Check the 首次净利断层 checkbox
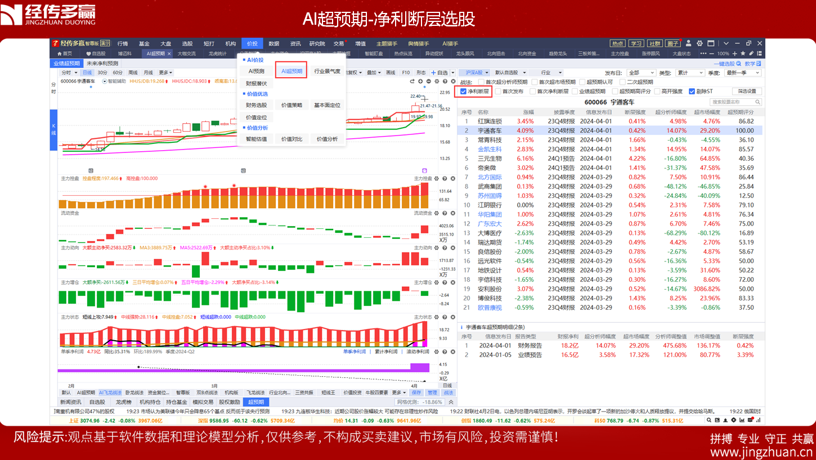This screenshot has width=816, height=460. click(x=532, y=91)
